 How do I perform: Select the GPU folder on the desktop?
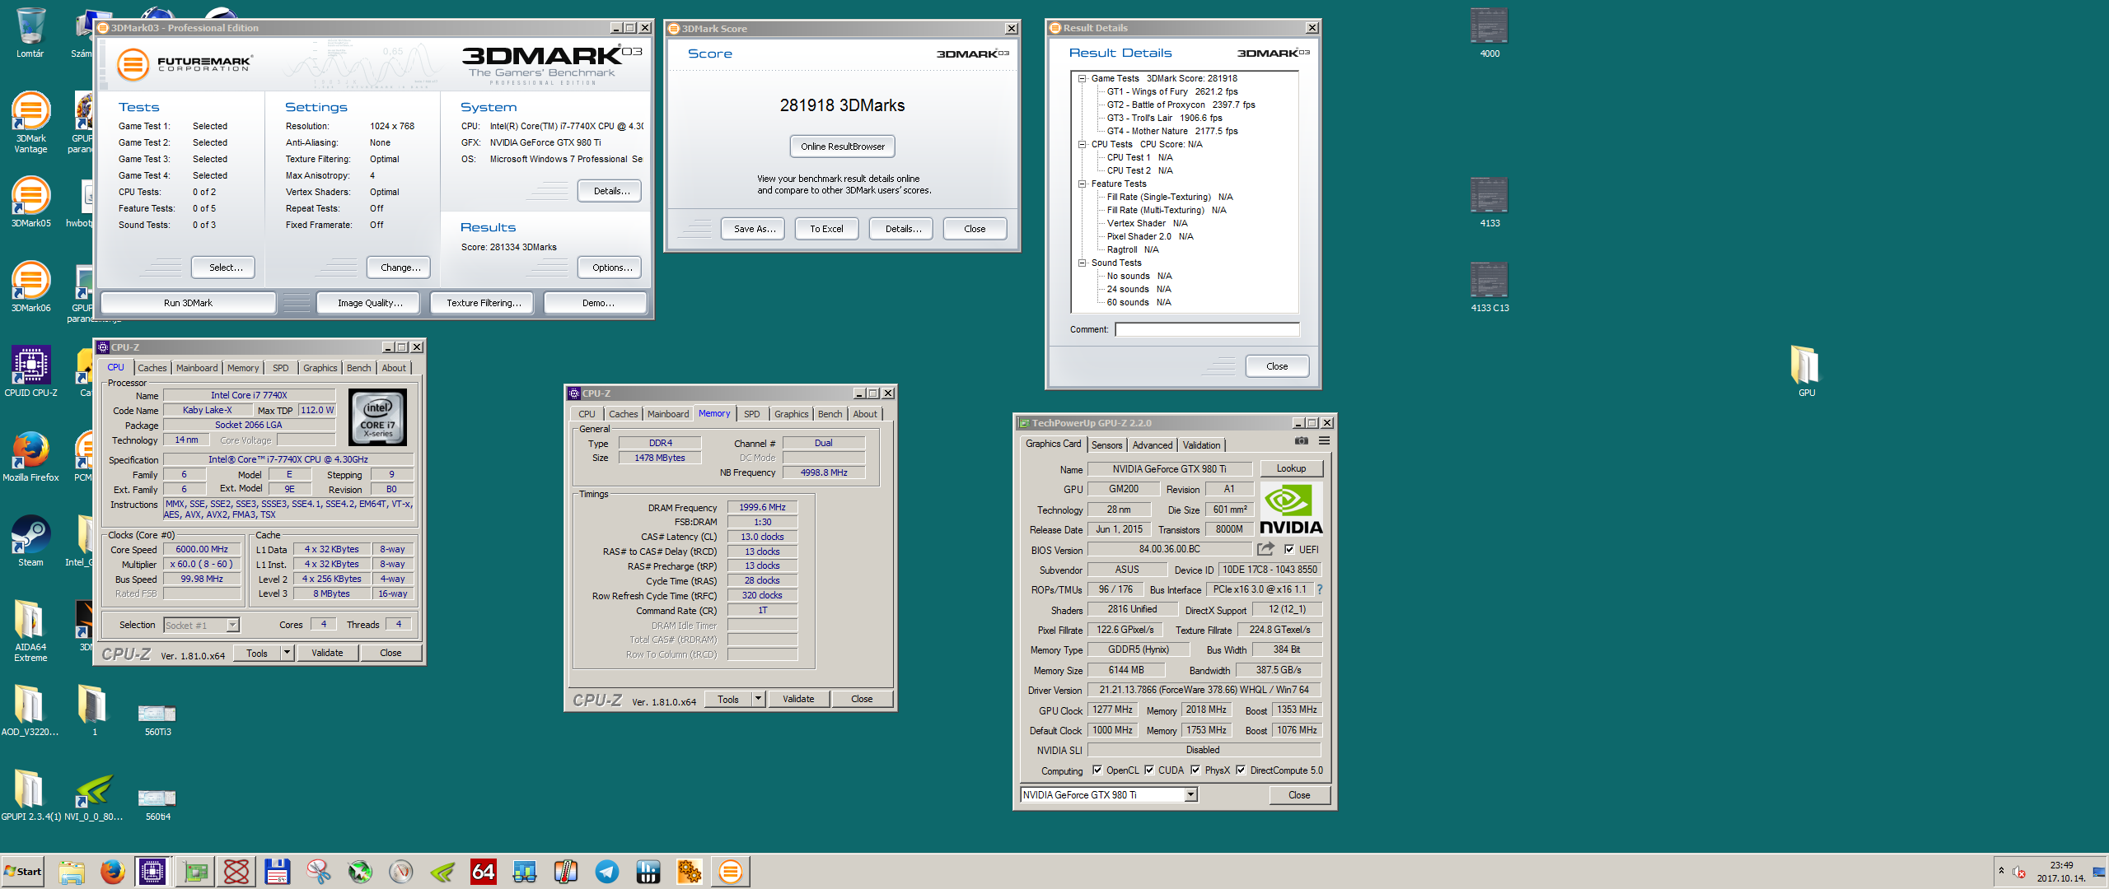point(1806,372)
